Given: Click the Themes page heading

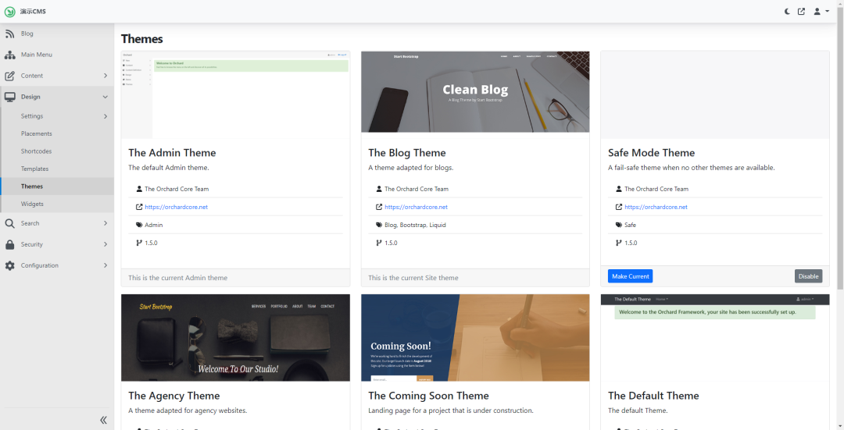Looking at the screenshot, I should [142, 39].
